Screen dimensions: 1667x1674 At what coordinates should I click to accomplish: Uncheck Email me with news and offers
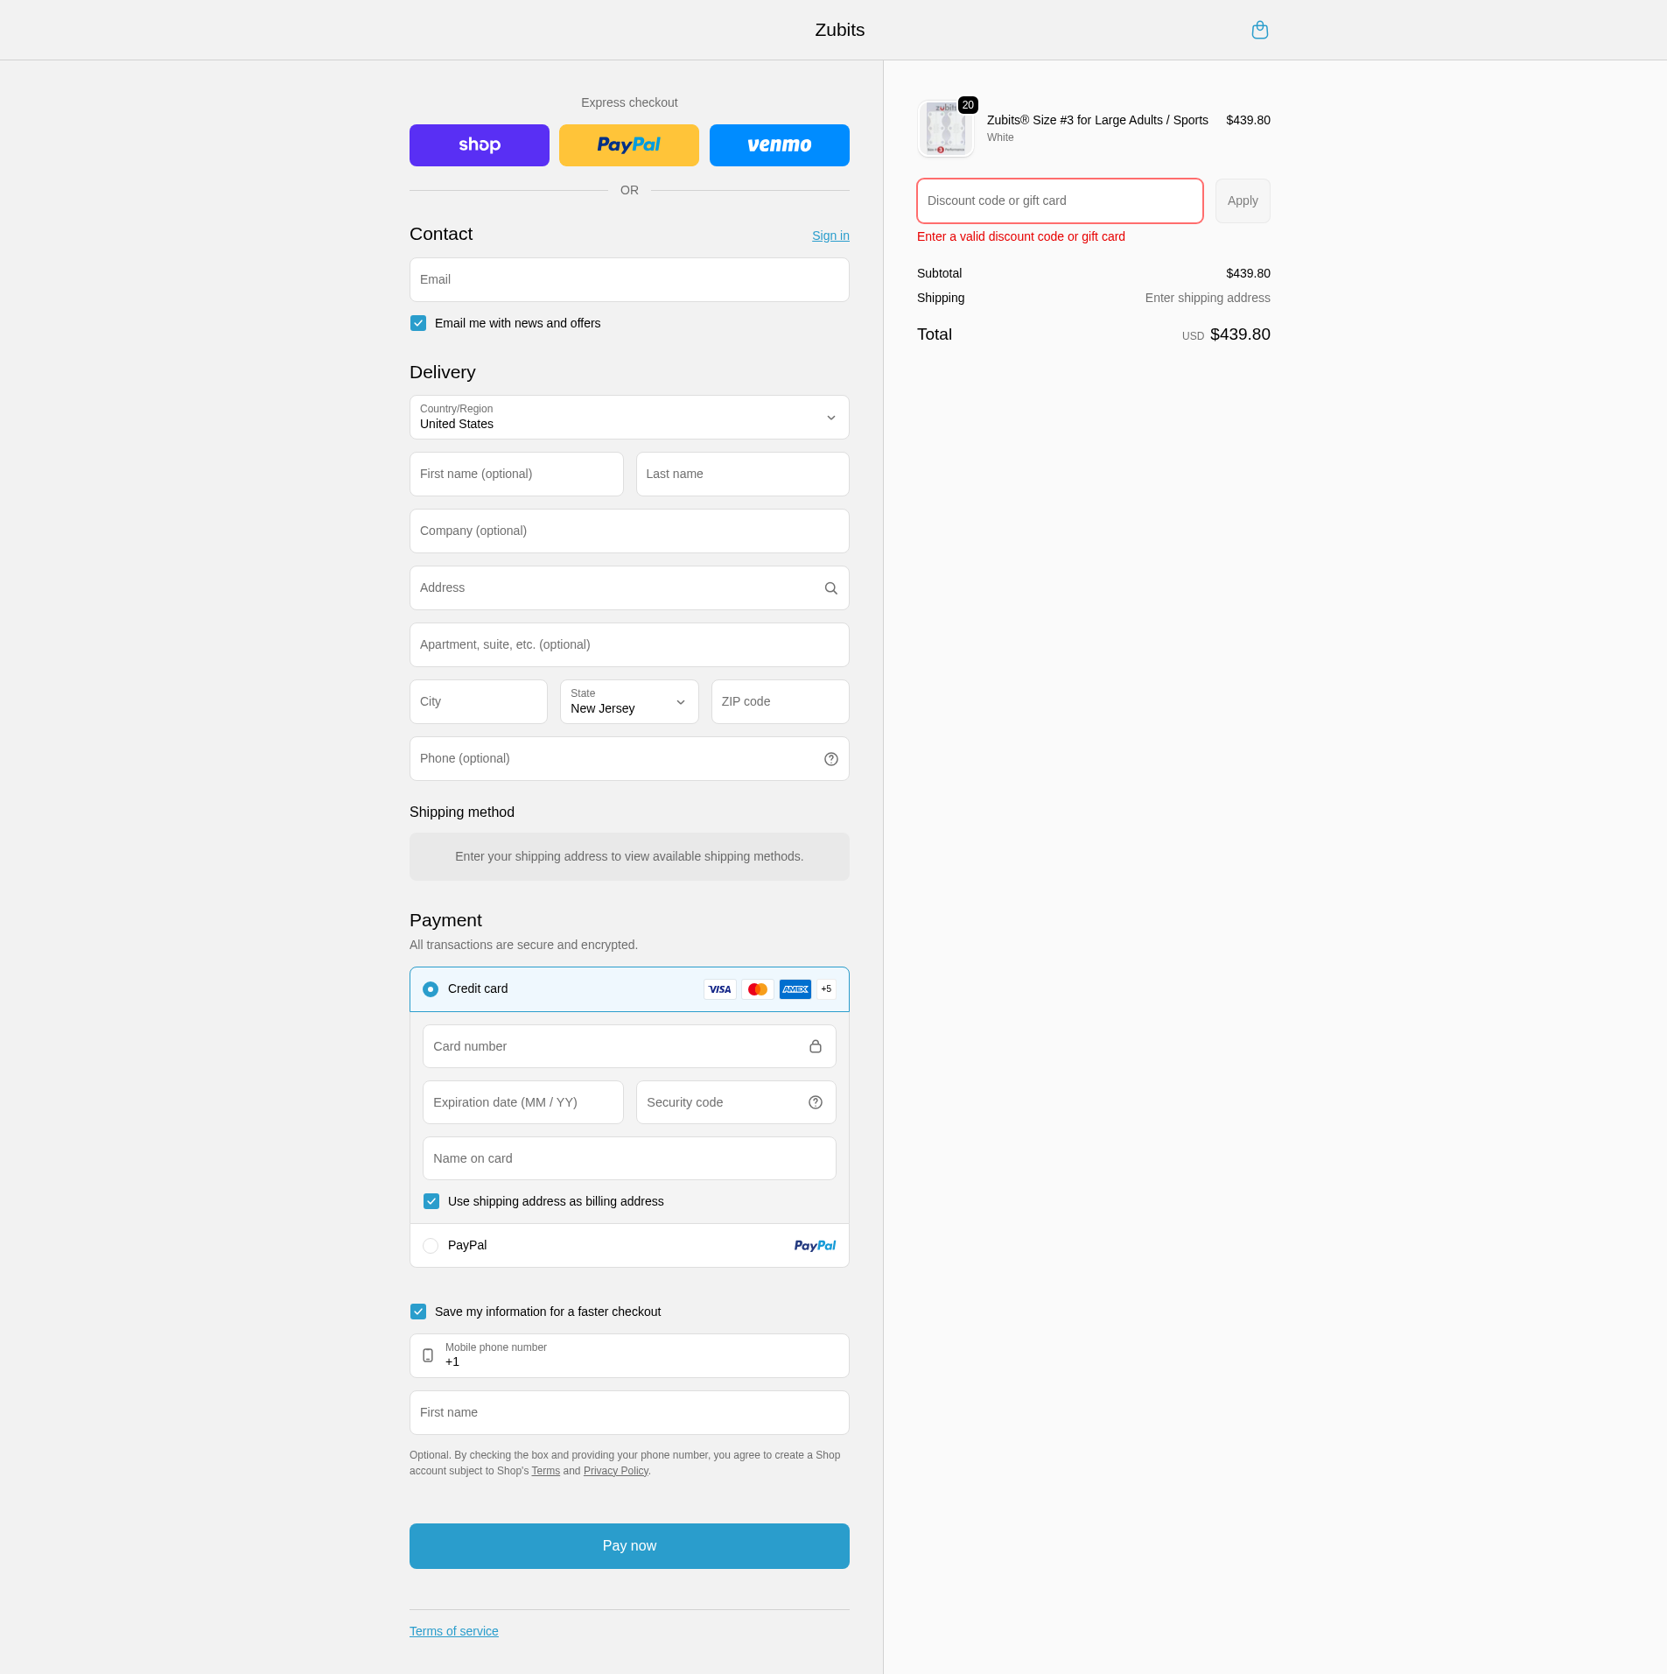click(x=418, y=324)
